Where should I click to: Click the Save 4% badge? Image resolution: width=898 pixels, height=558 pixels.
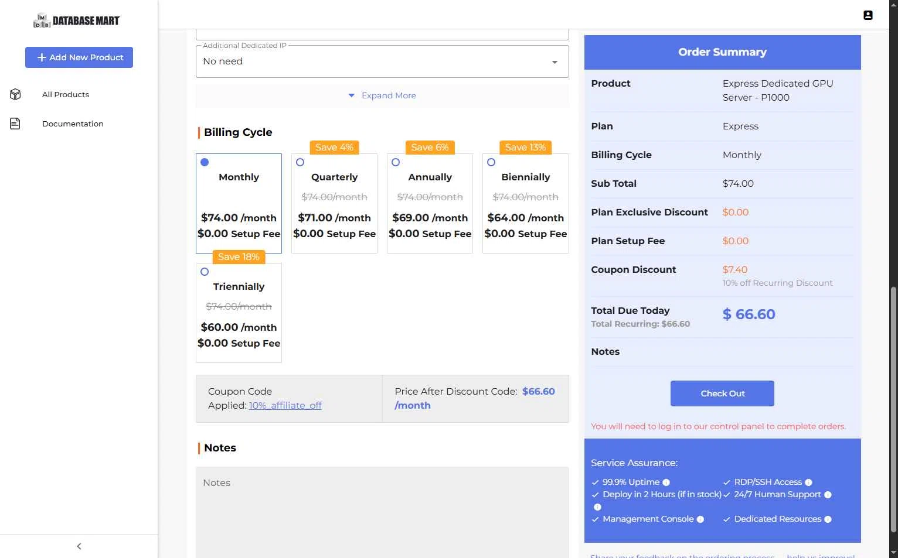(x=334, y=148)
